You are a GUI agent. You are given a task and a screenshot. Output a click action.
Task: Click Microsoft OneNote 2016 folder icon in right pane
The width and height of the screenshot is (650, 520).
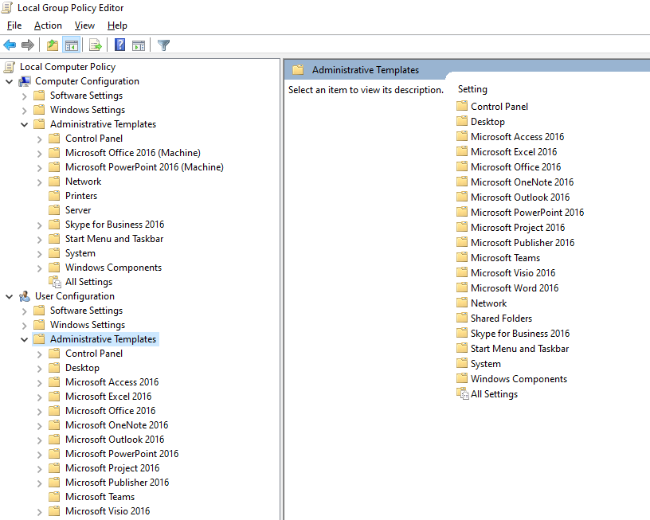click(462, 182)
